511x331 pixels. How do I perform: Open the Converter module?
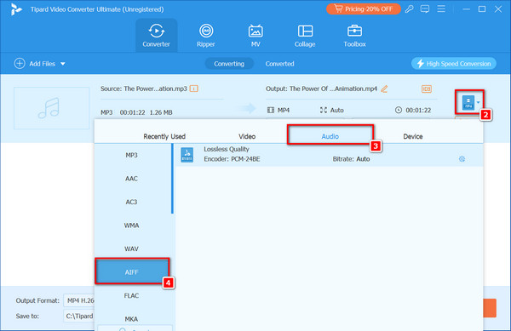point(156,35)
